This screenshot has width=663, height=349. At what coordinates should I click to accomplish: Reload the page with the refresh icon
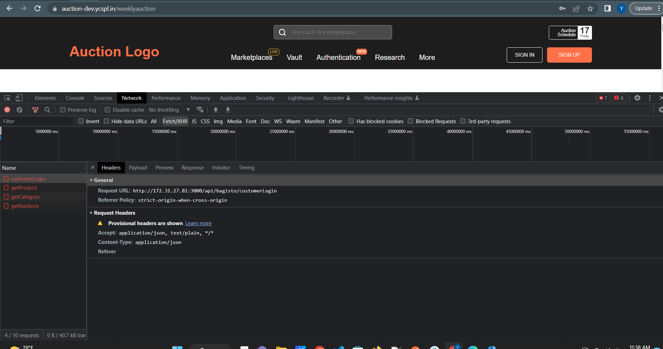tap(38, 8)
